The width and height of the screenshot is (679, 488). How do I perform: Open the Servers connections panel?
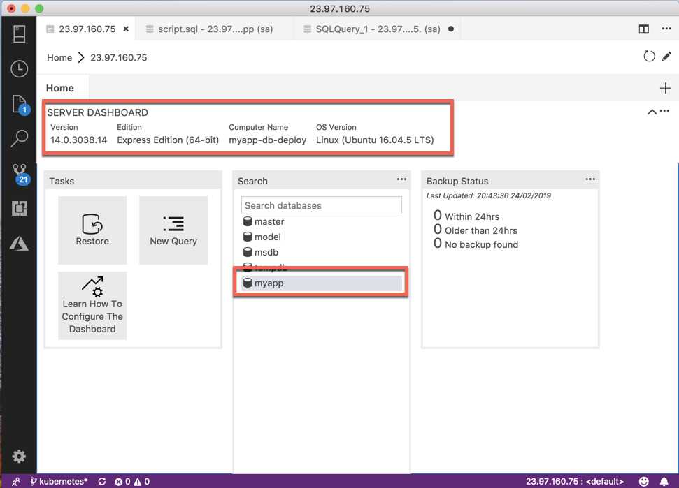pyautogui.click(x=19, y=33)
